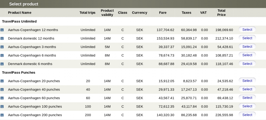The height and width of the screenshot is (120, 266).
Task: Choose Select for Aarhus-Copenhagen 100 punches
Action: 247,106
